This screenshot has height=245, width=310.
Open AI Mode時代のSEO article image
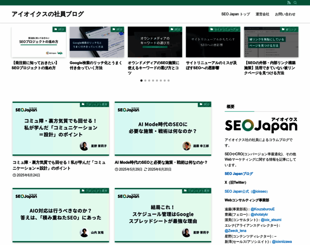(163, 129)
